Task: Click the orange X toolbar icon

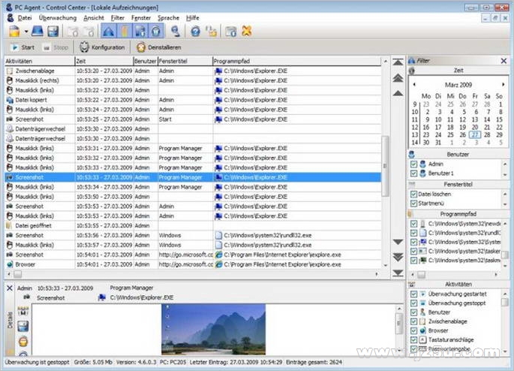Action: [x=246, y=32]
